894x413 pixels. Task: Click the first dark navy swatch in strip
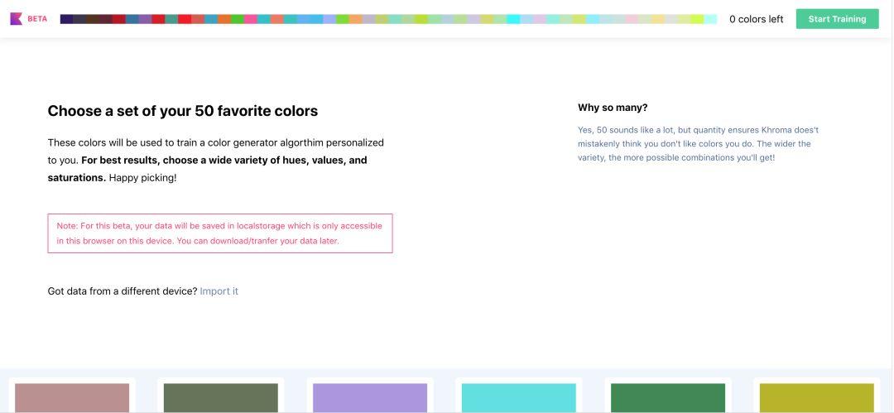coord(66,19)
